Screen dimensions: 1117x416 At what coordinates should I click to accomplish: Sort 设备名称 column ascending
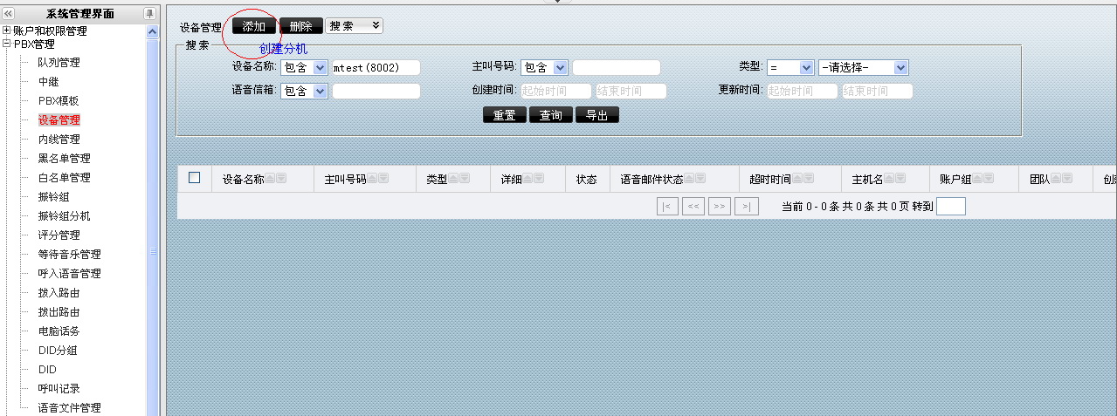click(271, 179)
